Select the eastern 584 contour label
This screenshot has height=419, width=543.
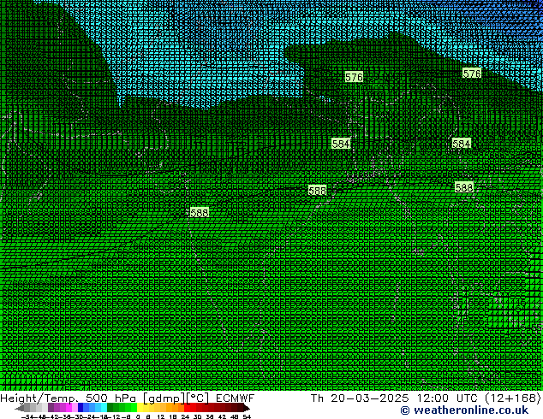462,144
